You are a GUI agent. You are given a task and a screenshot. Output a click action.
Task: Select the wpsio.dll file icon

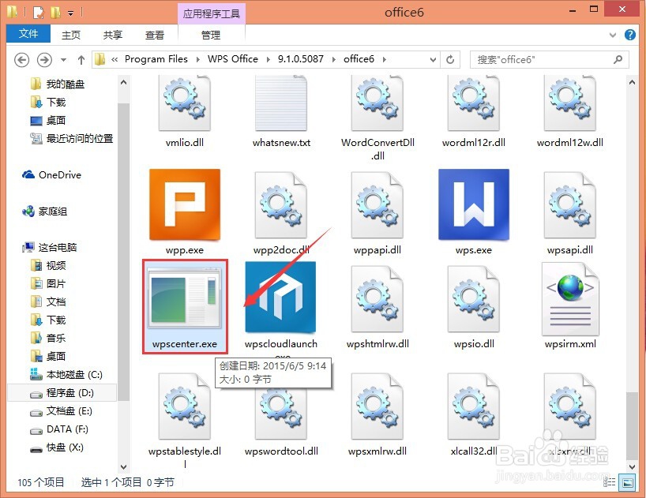click(474, 299)
